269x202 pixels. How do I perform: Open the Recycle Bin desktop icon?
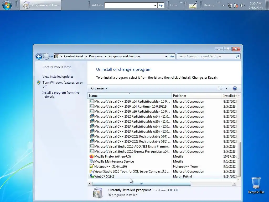click(256, 185)
